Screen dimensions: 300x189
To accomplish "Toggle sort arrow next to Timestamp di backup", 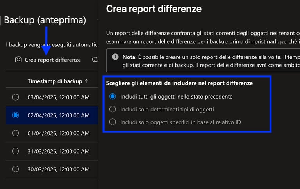I will 86,81.
